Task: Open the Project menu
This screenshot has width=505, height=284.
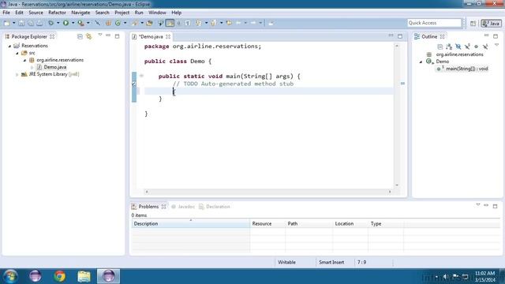Action: 122,13
